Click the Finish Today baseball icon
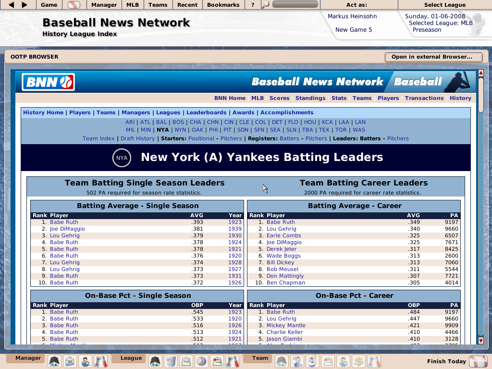Screen dimensions: 492x369 [478, 361]
